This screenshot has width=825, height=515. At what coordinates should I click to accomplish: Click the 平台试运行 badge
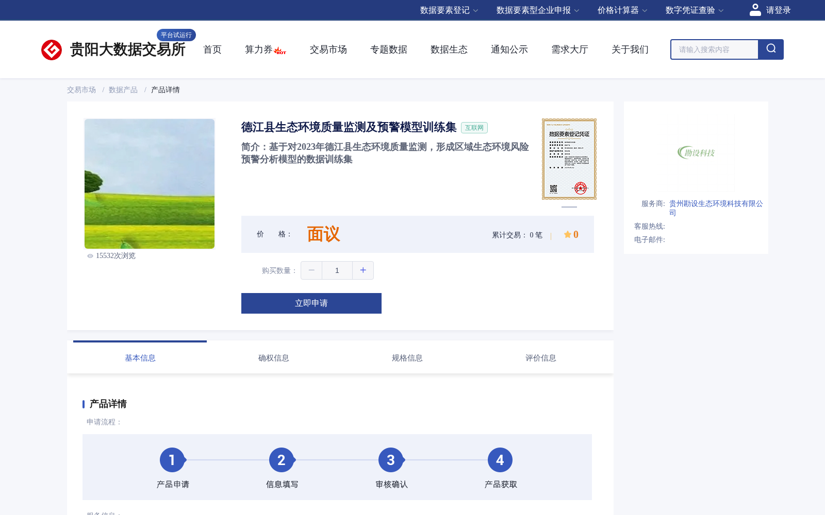pyautogui.click(x=176, y=35)
